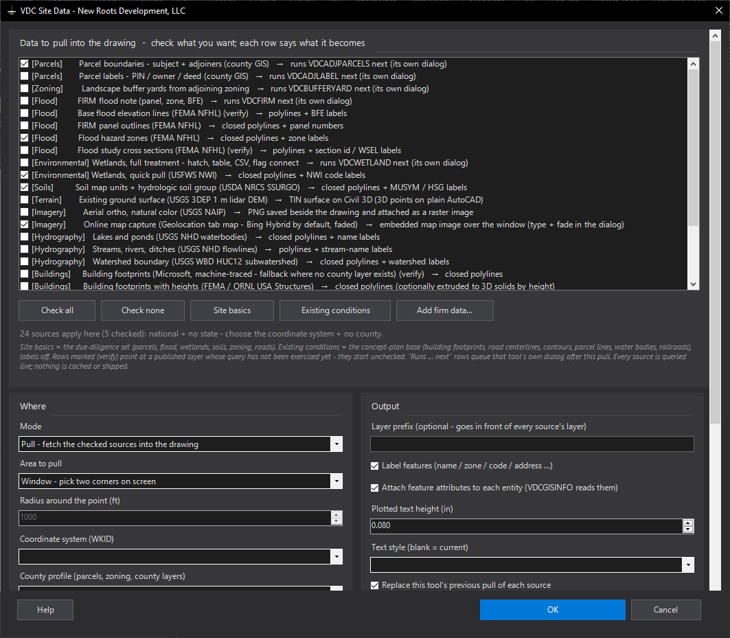This screenshot has width=730, height=638.
Task: Open the Mode dropdown
Action: pyautogui.click(x=337, y=444)
